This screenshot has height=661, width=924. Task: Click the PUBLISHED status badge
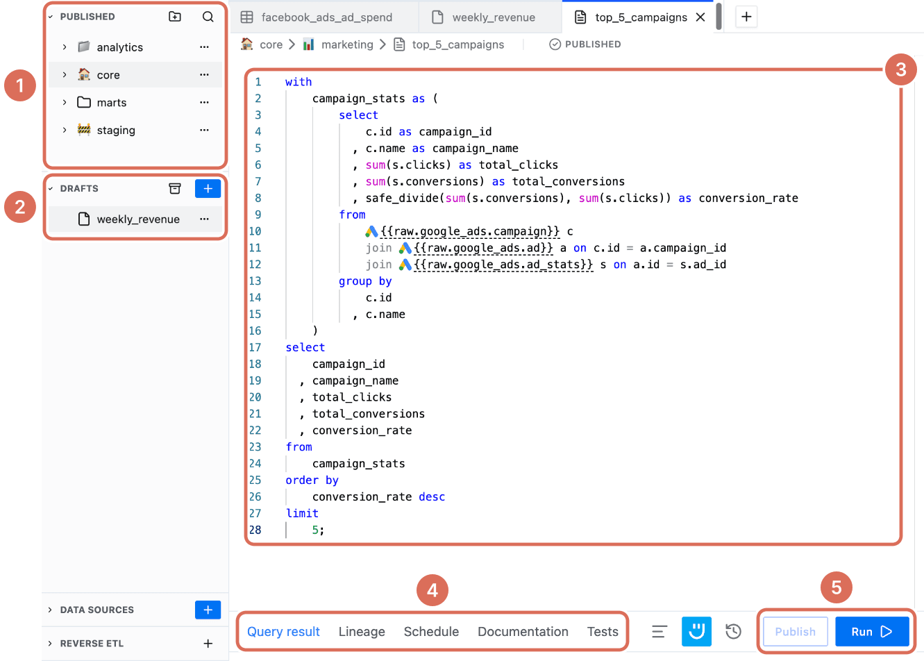(585, 44)
